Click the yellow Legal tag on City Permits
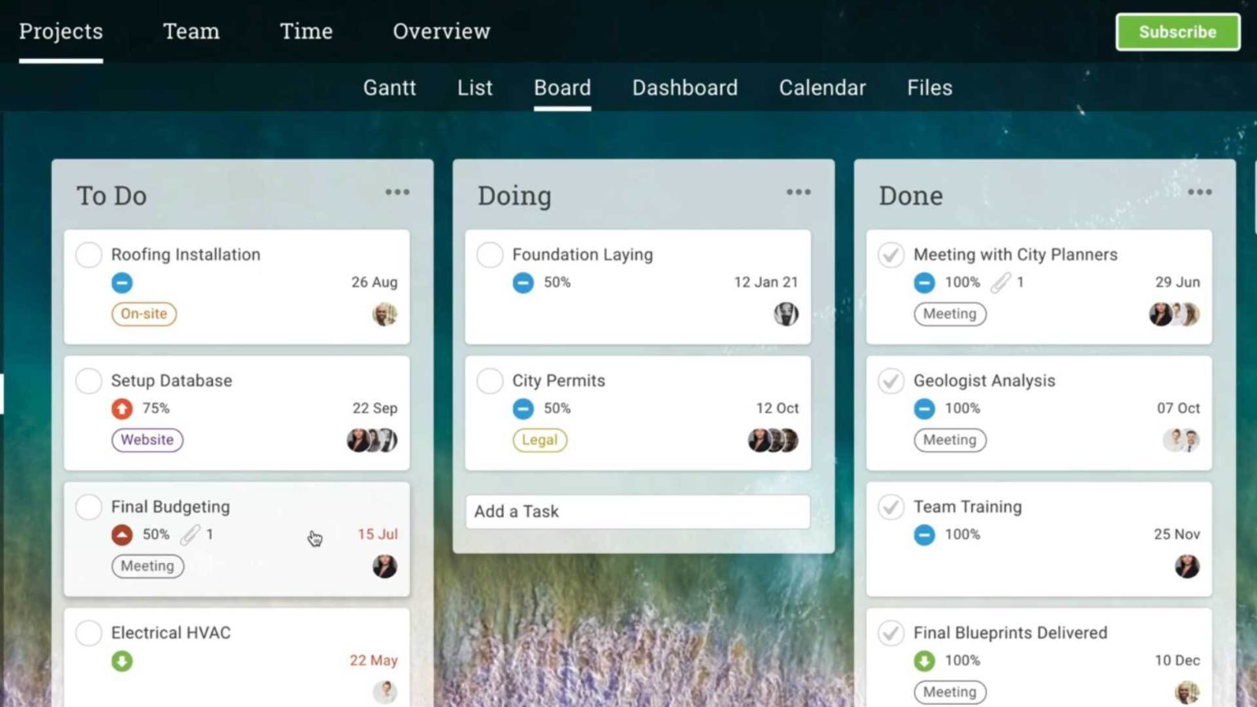This screenshot has height=707, width=1257. pos(539,439)
